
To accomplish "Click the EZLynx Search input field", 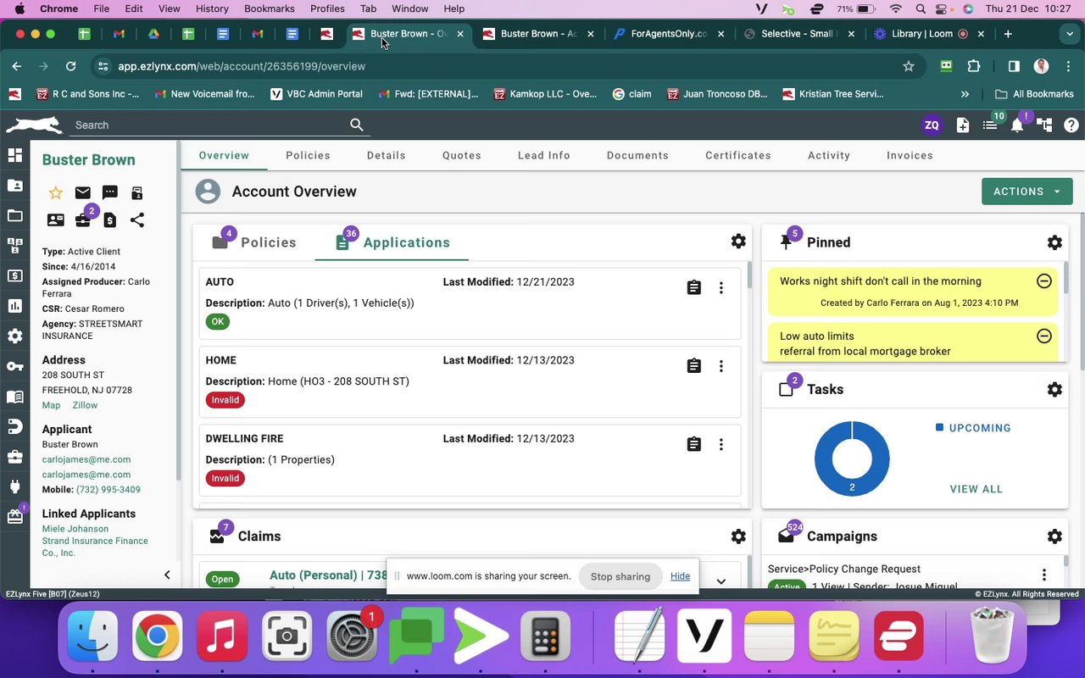I will (x=208, y=125).
